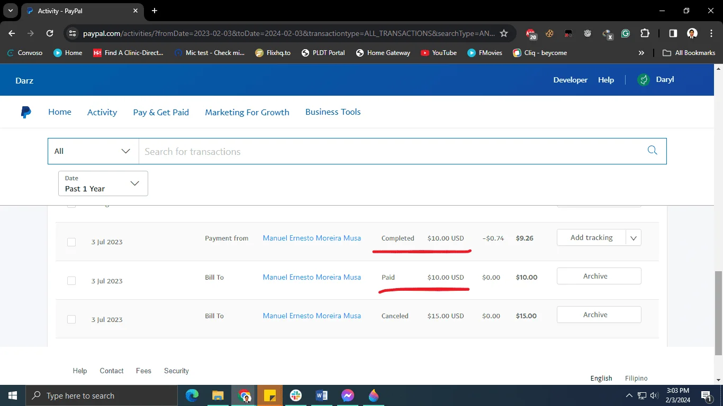Click the Grammarly extension icon
Screen dimensions: 723x406
[626, 33]
